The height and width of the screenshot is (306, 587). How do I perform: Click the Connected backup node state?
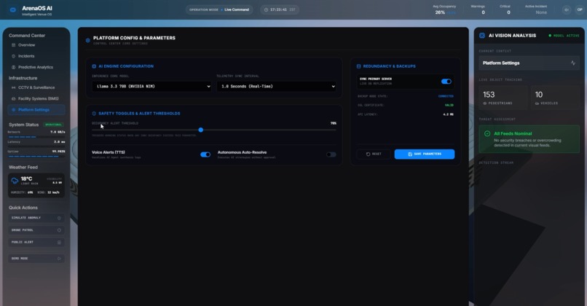446,96
